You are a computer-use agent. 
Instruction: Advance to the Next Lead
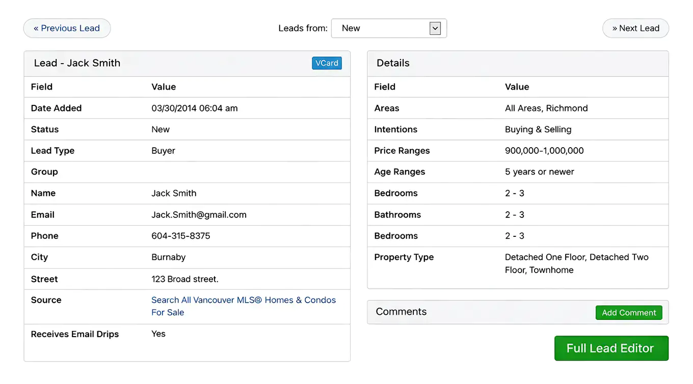(635, 29)
